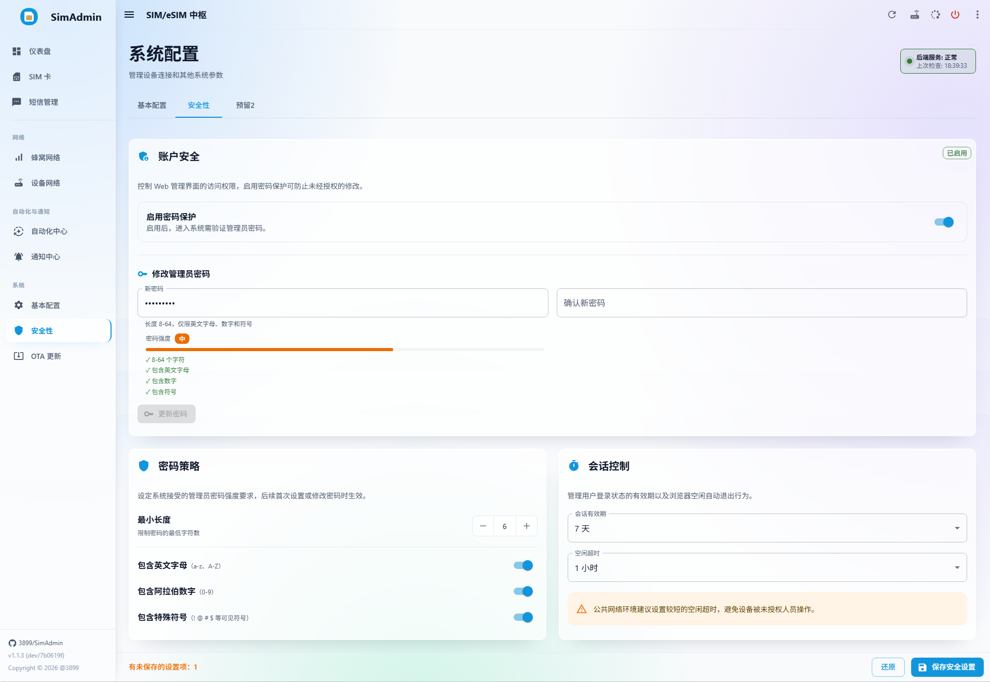
Task: Open 蜂窝网络 in the sidebar
Action: 58,158
